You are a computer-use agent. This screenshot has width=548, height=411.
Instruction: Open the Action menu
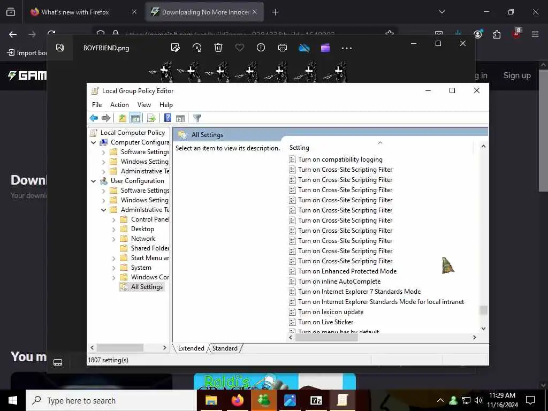click(x=119, y=105)
